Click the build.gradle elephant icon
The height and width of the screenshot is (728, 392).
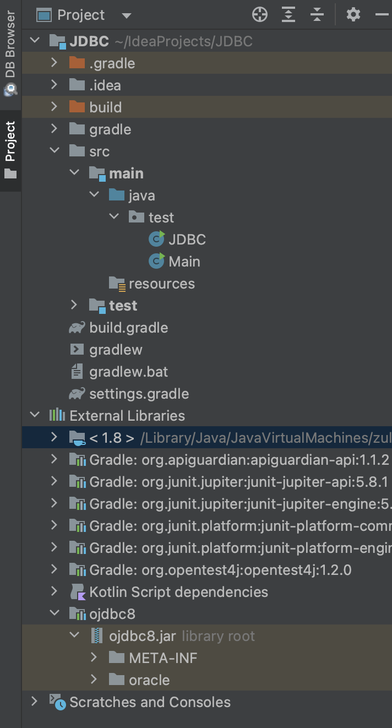tap(77, 328)
